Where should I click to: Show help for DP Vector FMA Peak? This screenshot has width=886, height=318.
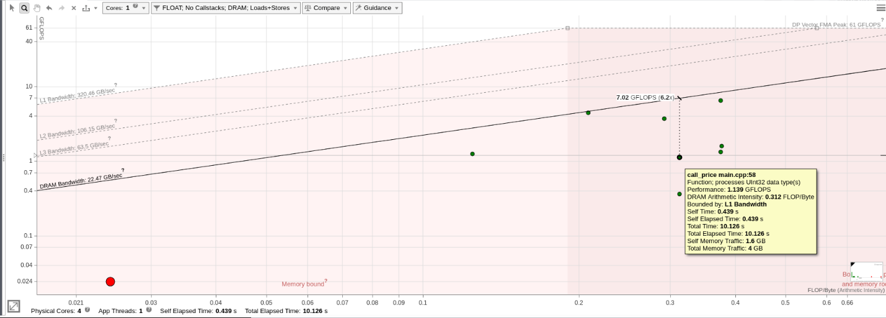pos(882,20)
